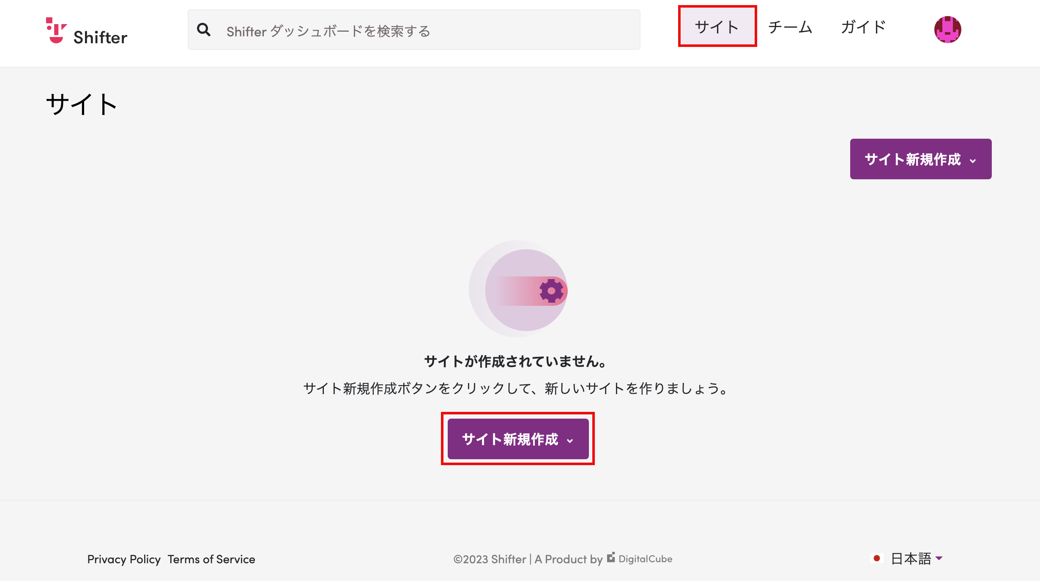Viewport: 1040px width, 581px height.
Task: Open the チーム section
Action: (790, 27)
